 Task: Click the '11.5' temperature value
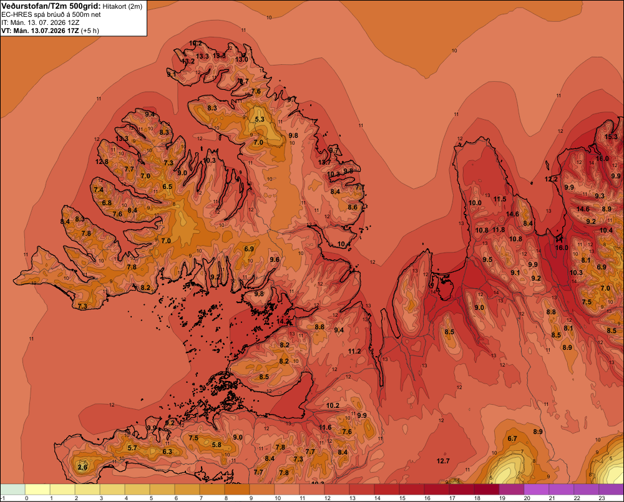click(500, 199)
